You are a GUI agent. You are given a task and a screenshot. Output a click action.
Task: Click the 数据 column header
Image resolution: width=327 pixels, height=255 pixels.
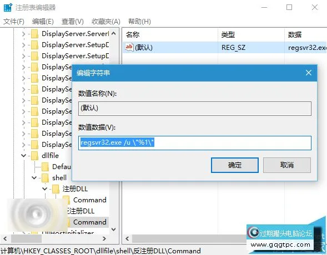(295, 34)
